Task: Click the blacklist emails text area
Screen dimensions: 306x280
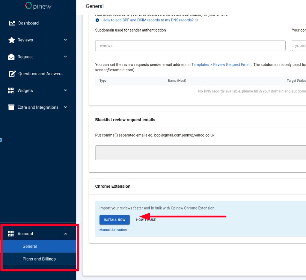Action: (x=200, y=153)
